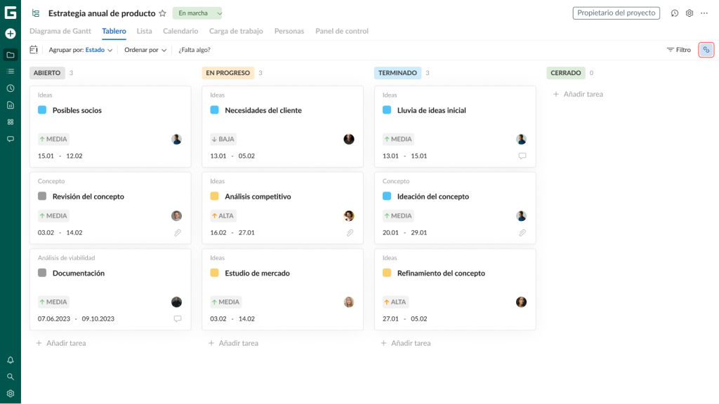Open comments on Documentación card
Image resolution: width=719 pixels, height=404 pixels.
click(x=178, y=319)
